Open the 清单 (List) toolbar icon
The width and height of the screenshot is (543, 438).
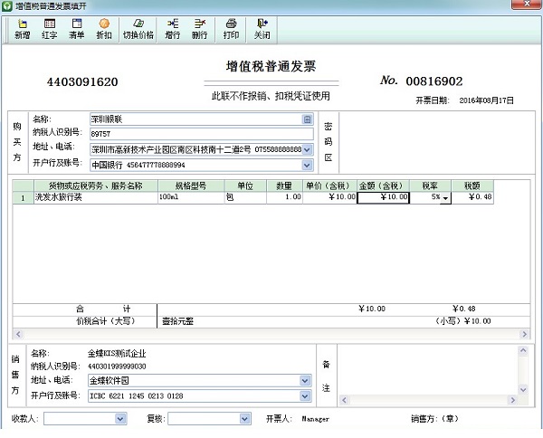point(77,28)
